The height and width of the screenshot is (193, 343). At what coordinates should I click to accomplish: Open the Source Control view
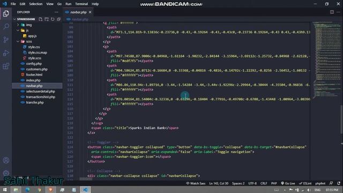[6, 40]
